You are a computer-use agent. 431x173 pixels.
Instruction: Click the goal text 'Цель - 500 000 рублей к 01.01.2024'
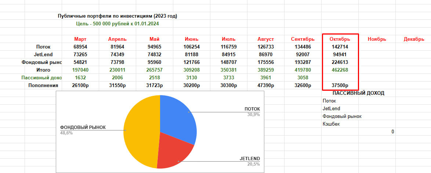tap(117, 24)
